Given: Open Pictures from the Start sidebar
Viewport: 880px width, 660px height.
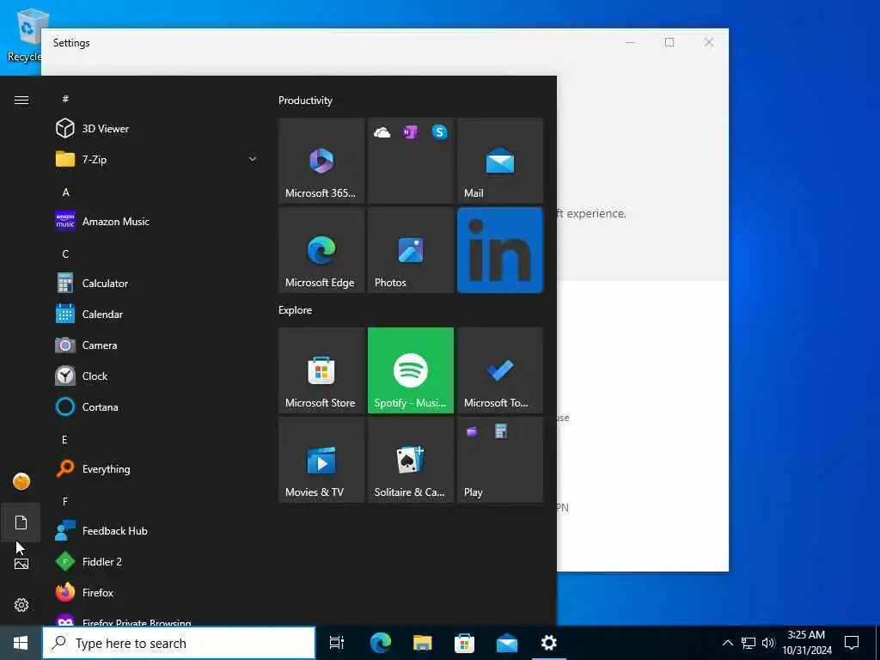Looking at the screenshot, I should click(x=21, y=564).
